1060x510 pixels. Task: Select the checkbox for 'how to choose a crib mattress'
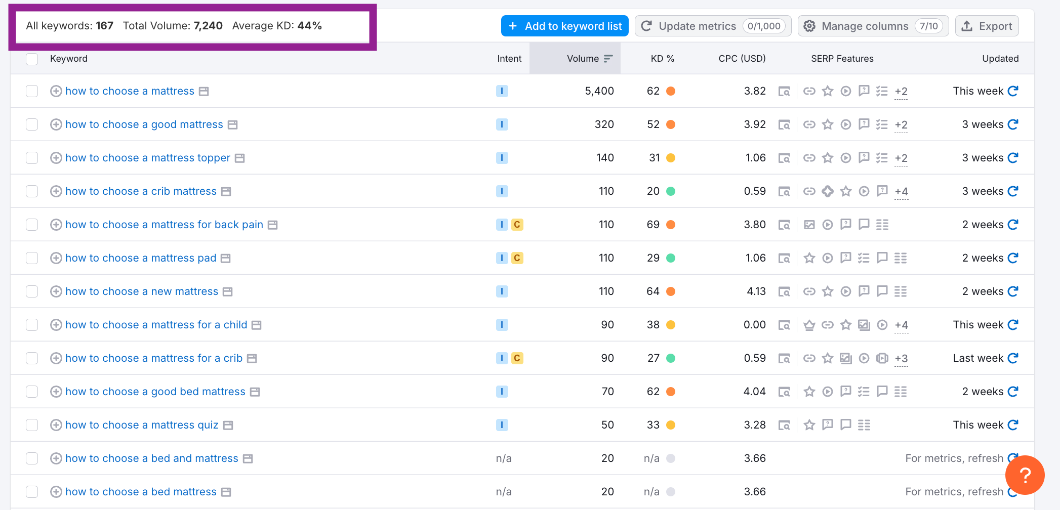pos(31,191)
